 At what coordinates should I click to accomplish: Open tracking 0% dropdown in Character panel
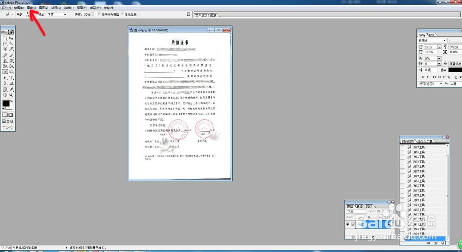coord(439,58)
